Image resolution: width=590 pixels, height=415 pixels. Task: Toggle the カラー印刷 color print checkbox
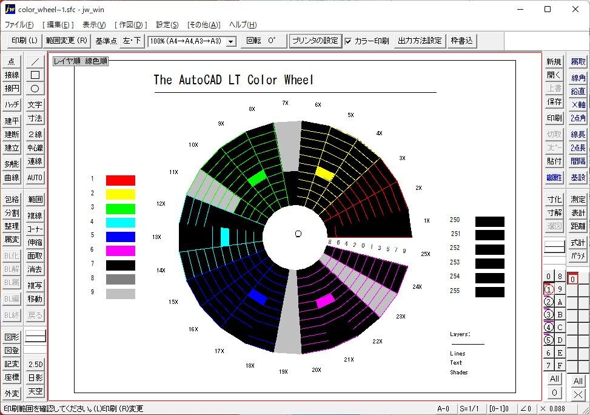pyautogui.click(x=348, y=41)
